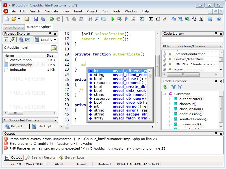Viewport: 226px width, 169px height.
Task: Click the browse folder button next to path
Action: 54,48
